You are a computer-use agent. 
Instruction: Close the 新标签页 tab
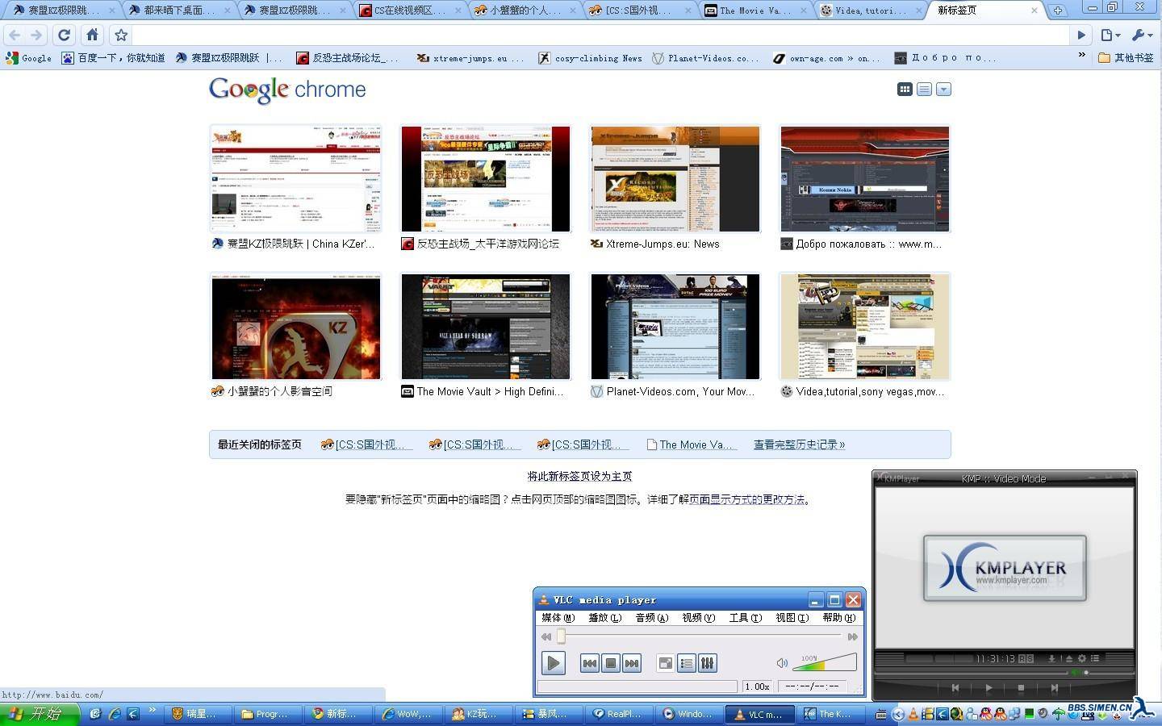click(1035, 10)
